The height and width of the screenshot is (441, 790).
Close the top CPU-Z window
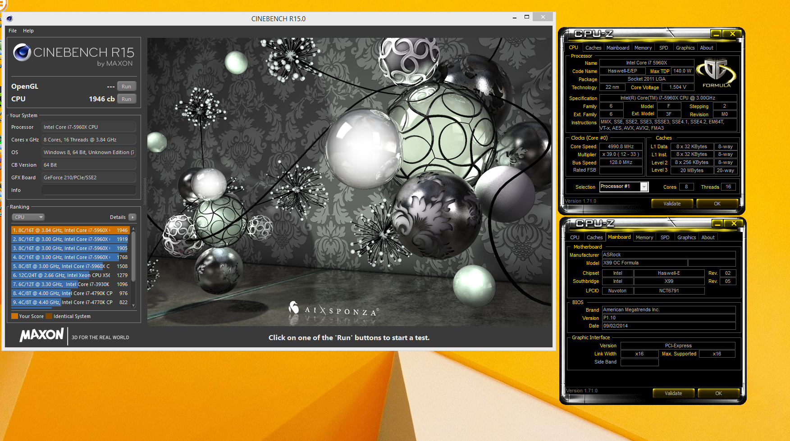pos(732,34)
